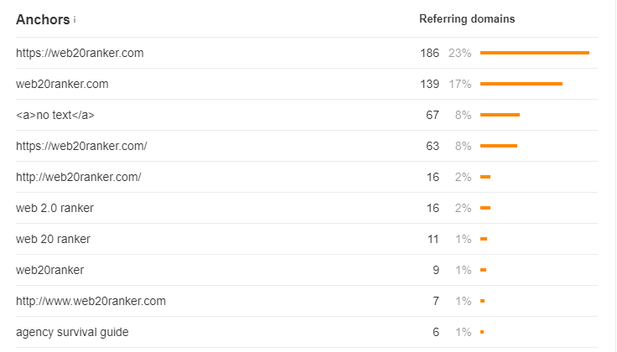Open the https://web20ranker.com/ anchor with trailing slash
The width and height of the screenshot is (617, 352).
click(x=81, y=146)
